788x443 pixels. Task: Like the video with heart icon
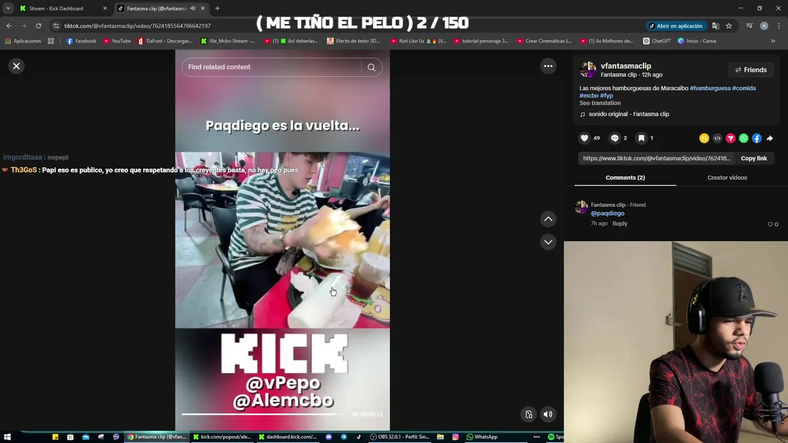(584, 138)
